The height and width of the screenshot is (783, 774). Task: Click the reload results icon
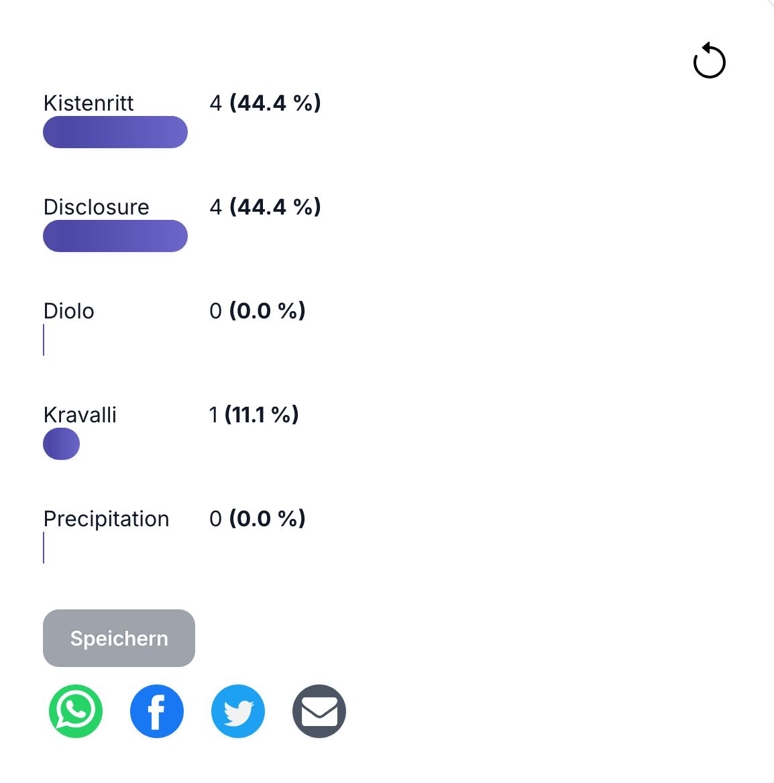click(709, 62)
